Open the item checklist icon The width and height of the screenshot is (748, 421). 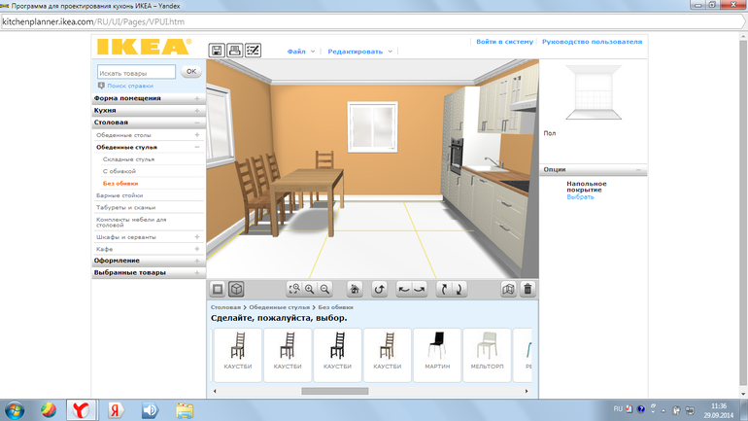point(253,51)
